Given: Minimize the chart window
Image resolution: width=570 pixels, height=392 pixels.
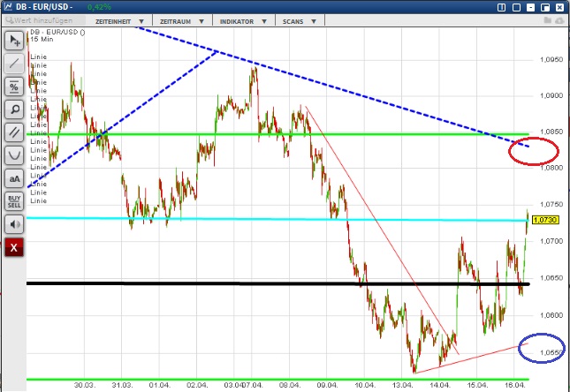Looking at the screenshot, I should coord(531,7).
